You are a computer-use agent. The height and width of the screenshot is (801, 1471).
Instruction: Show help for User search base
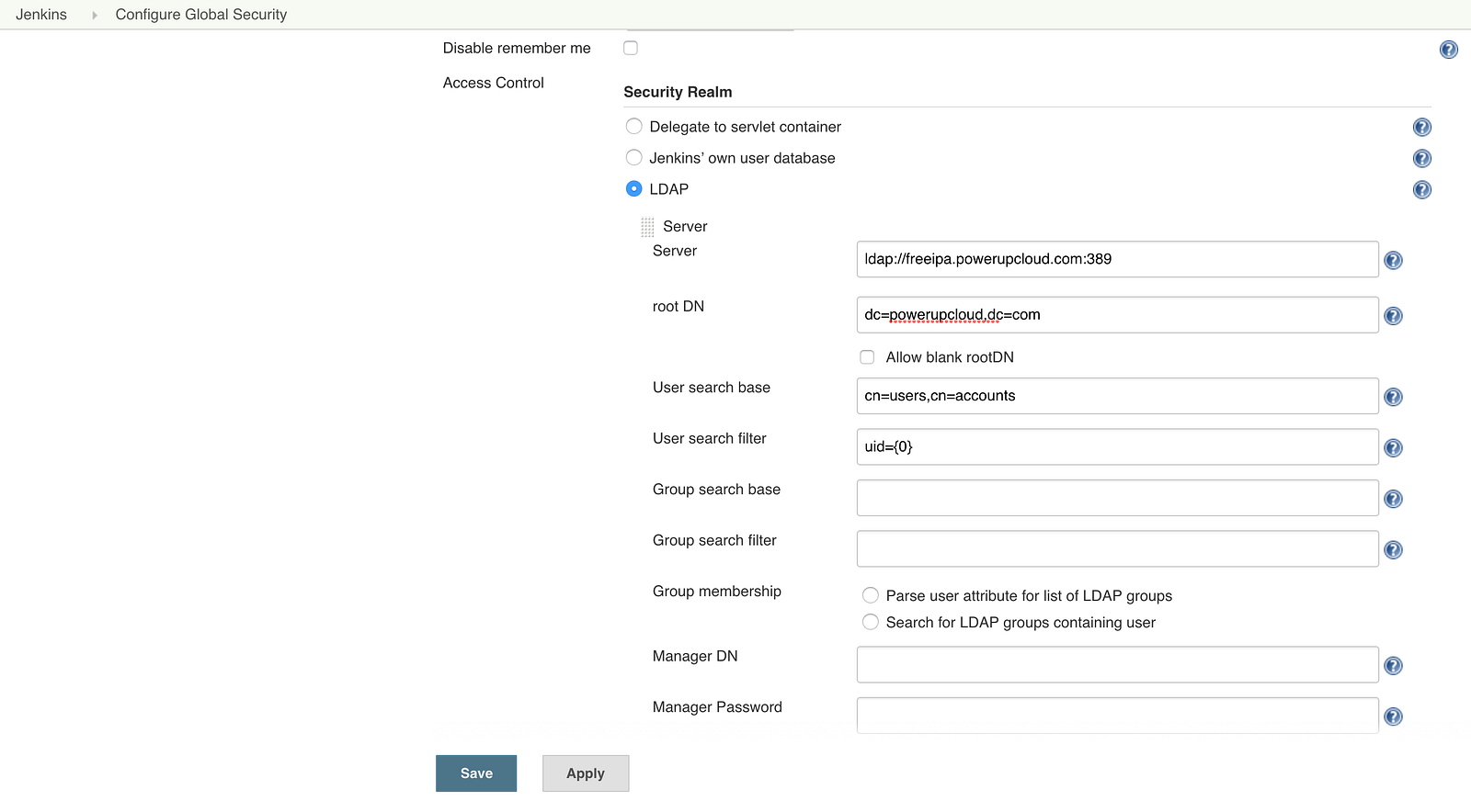pyautogui.click(x=1393, y=397)
